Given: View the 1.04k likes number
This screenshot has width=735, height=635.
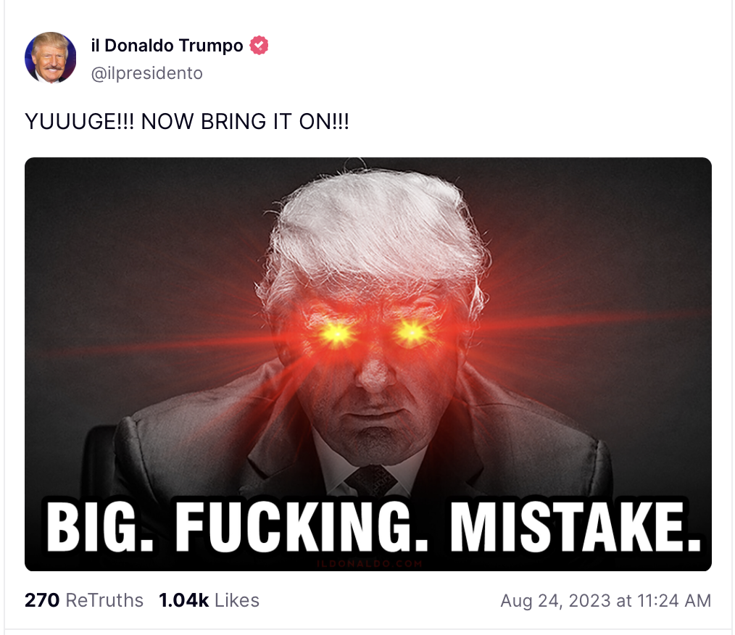Looking at the screenshot, I should (184, 600).
